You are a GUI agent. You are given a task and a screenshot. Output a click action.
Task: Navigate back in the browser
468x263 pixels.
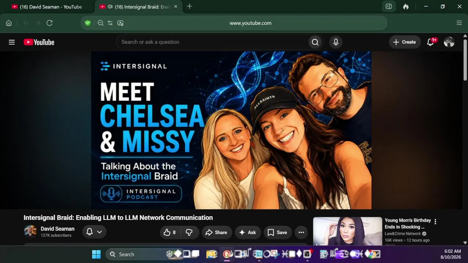tap(26, 23)
